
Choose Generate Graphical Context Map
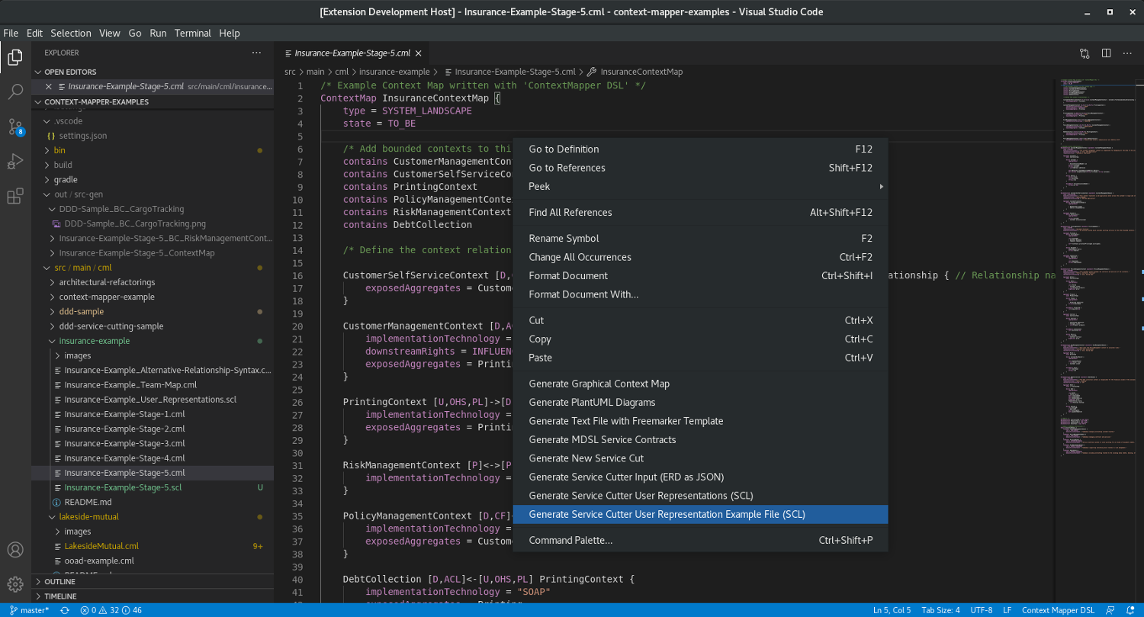pyautogui.click(x=700, y=384)
